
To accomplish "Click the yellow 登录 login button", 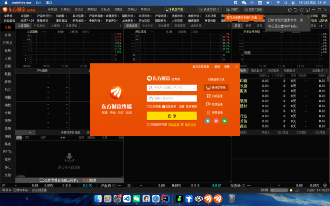I will coord(172,116).
